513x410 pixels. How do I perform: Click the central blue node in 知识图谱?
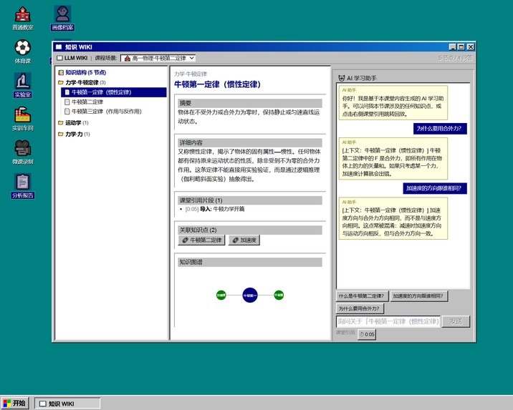coord(250,296)
